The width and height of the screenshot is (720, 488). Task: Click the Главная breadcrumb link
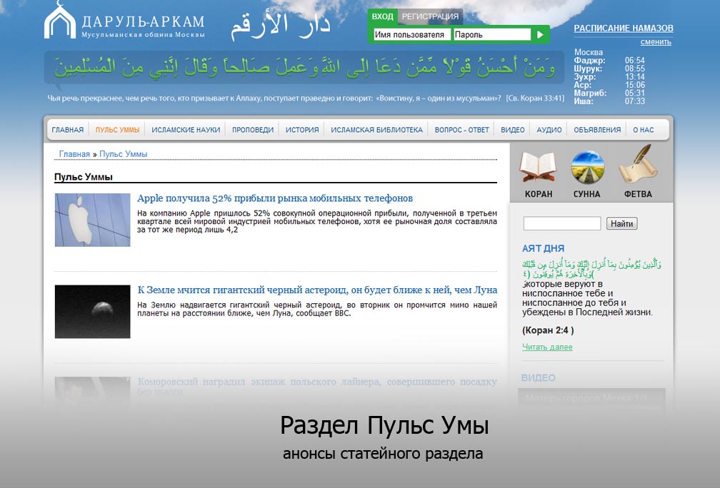click(x=74, y=154)
